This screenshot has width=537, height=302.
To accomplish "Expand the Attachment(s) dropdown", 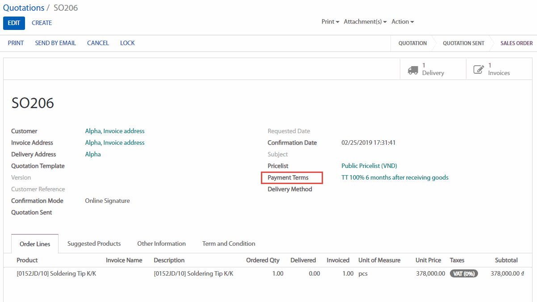I will pyautogui.click(x=365, y=21).
